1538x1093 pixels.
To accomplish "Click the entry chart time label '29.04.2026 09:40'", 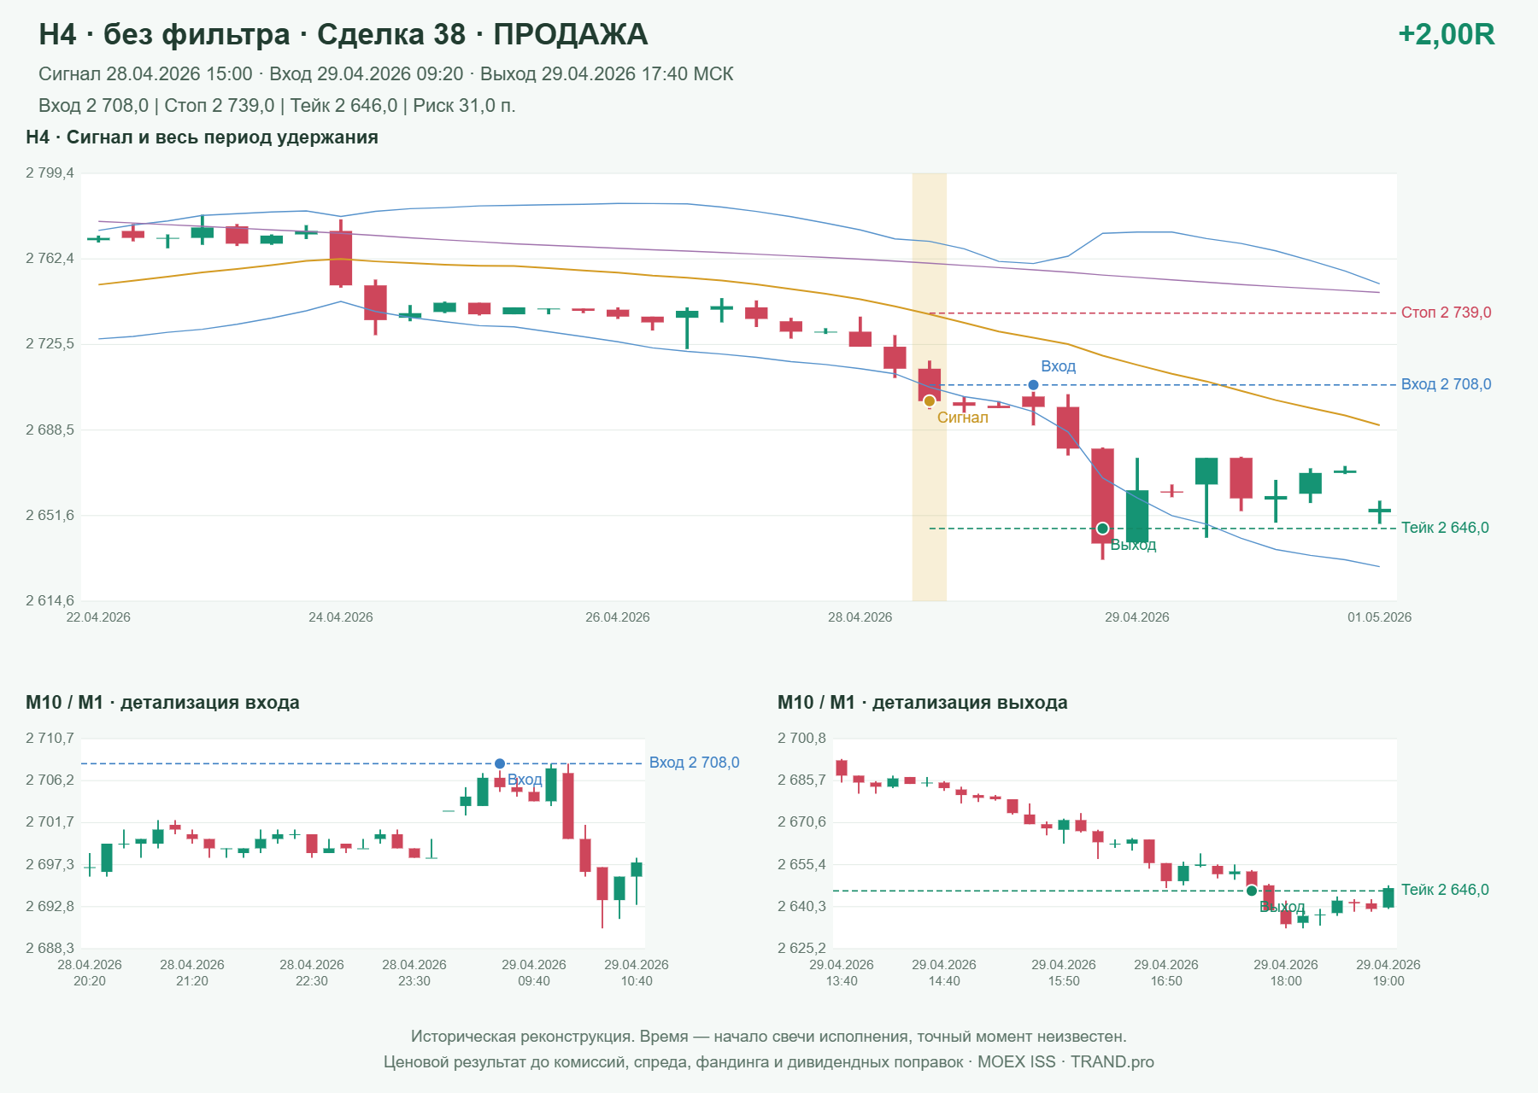I will (534, 973).
